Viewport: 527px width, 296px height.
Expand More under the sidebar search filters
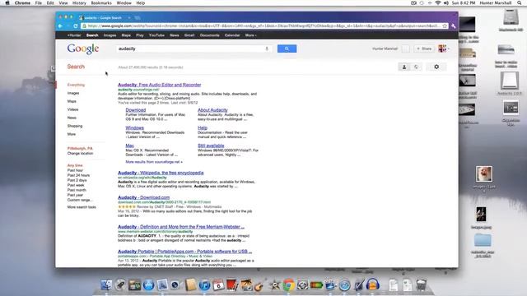(72, 134)
